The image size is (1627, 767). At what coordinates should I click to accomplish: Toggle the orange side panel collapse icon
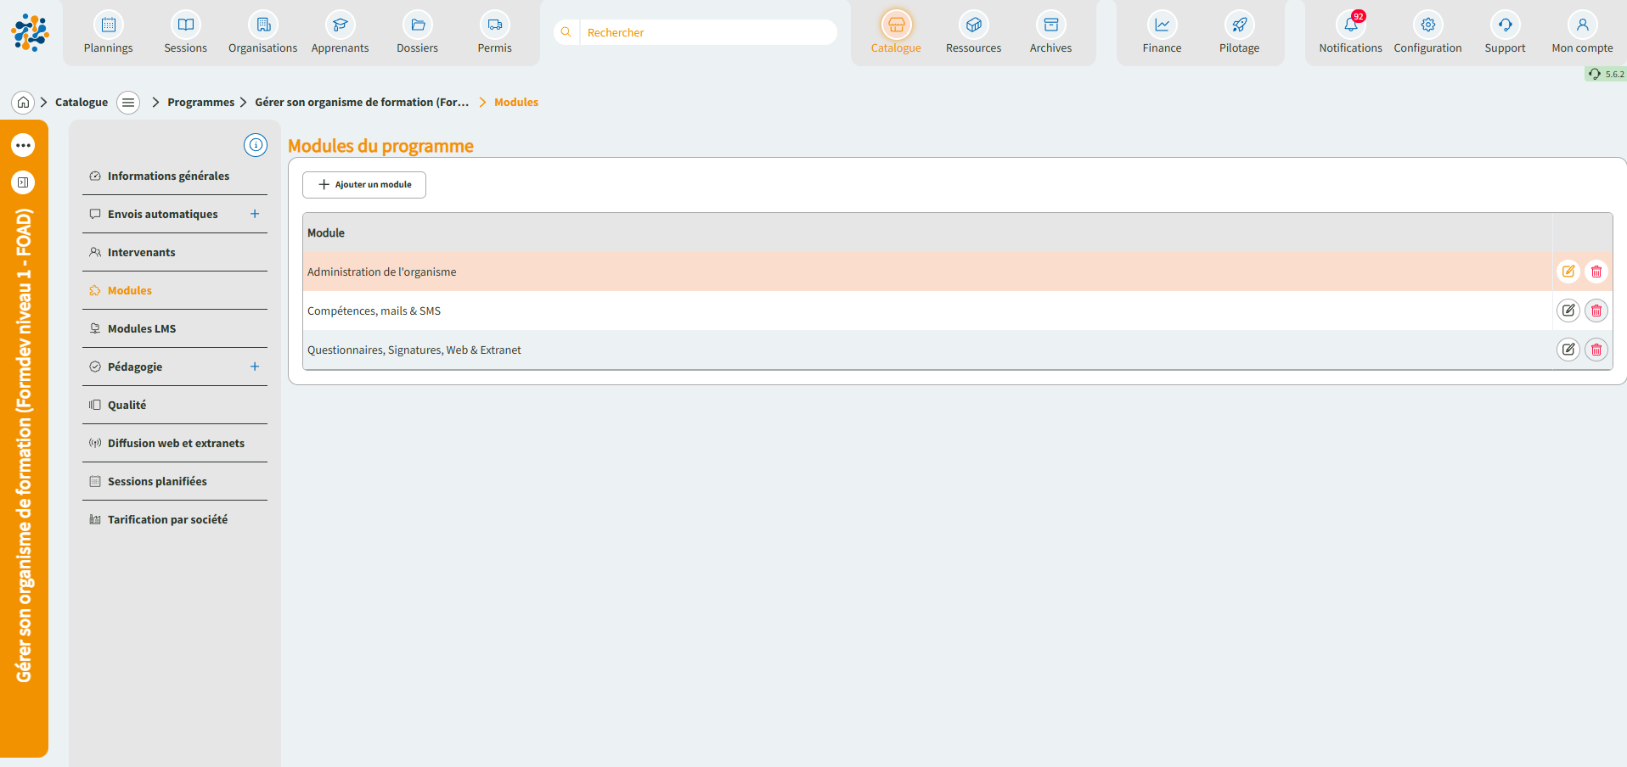coord(23,182)
